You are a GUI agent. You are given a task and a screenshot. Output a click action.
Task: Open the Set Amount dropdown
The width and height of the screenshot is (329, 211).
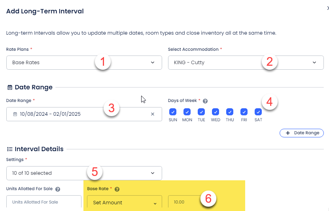tap(124, 202)
